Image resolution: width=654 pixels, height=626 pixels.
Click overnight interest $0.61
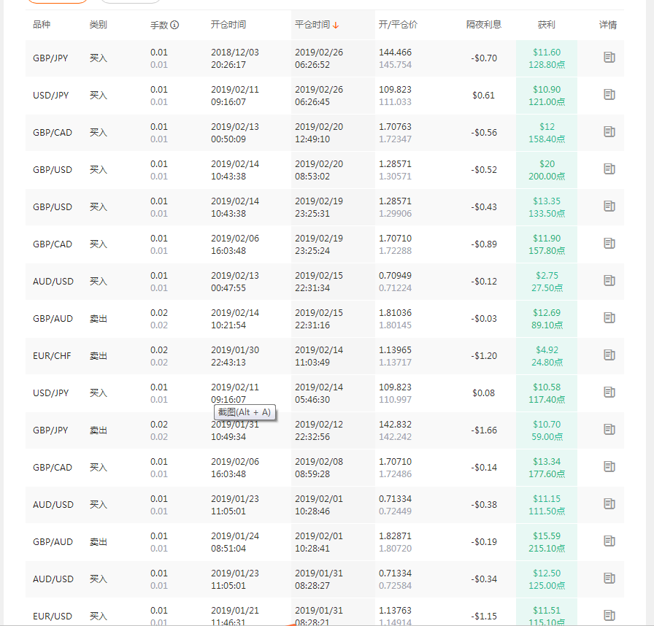pos(483,96)
